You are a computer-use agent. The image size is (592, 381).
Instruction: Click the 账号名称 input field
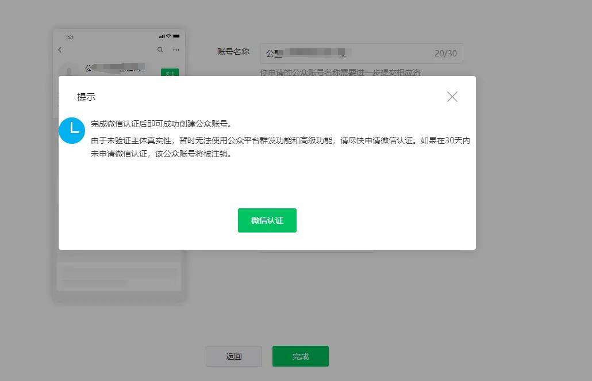362,54
